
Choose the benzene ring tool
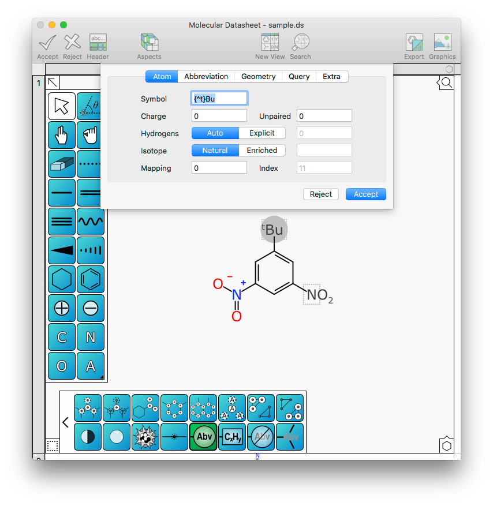pyautogui.click(x=91, y=279)
